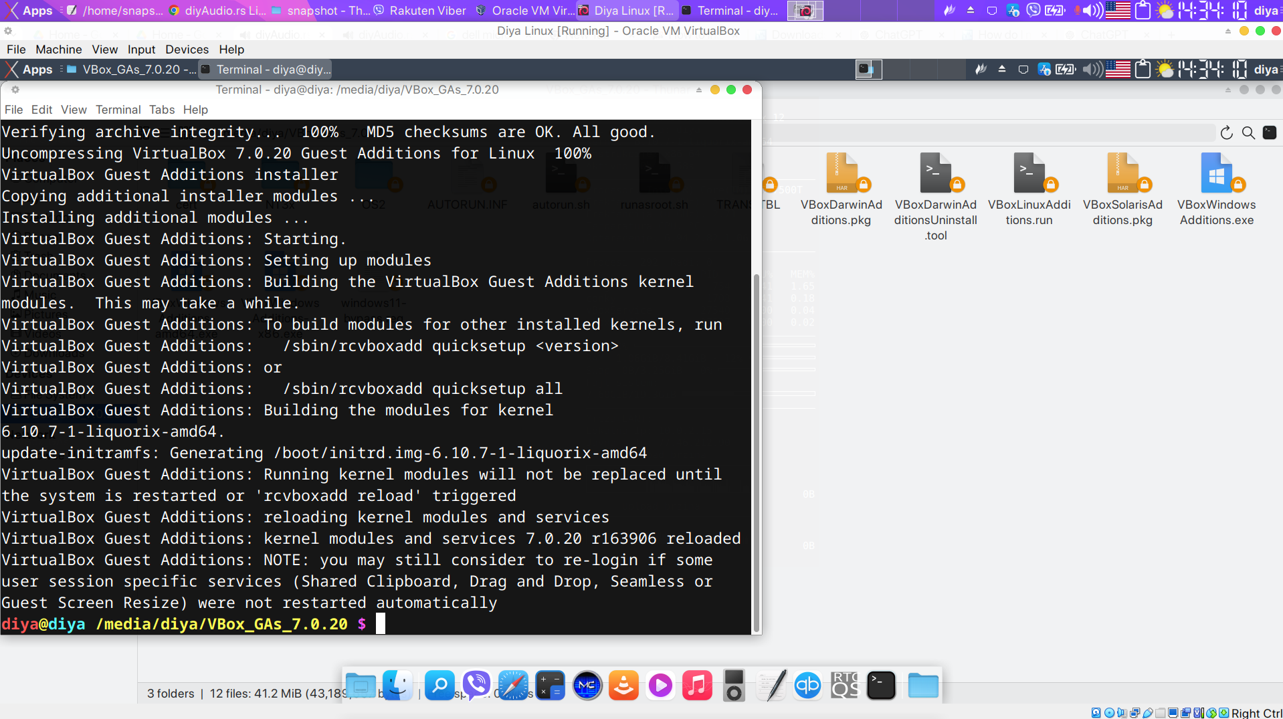Open guest Apps menu in inner panel

[29, 70]
